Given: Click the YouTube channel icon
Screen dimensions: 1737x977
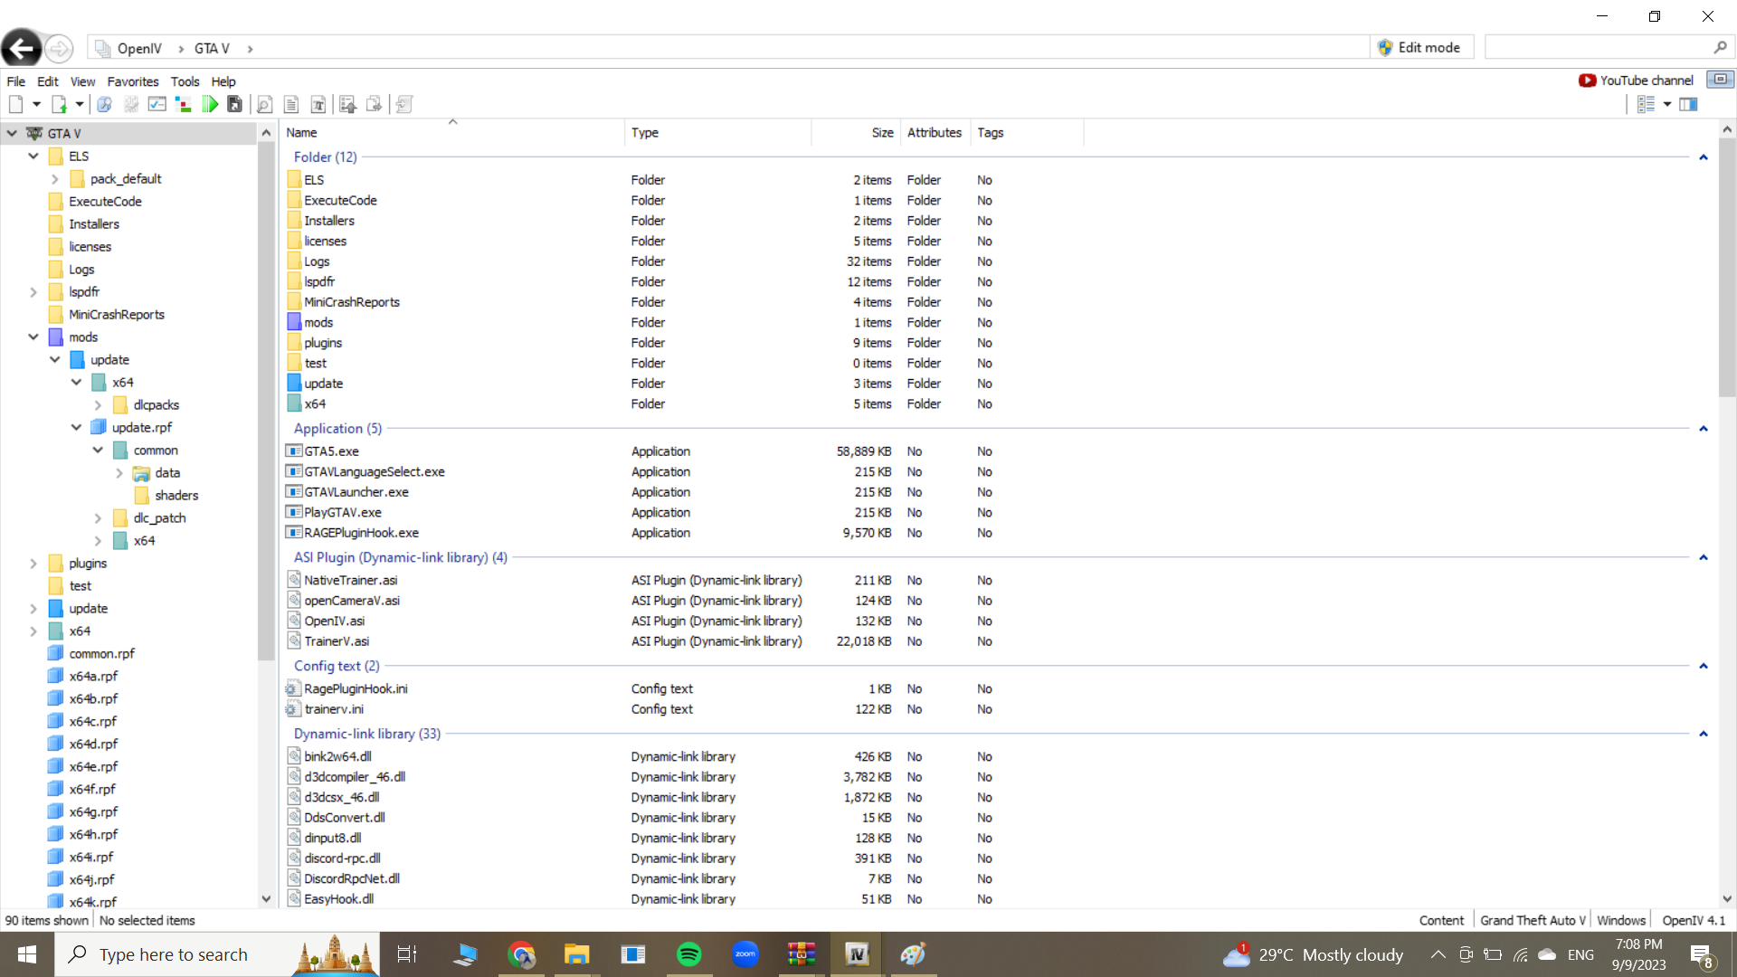Looking at the screenshot, I should click(1587, 81).
